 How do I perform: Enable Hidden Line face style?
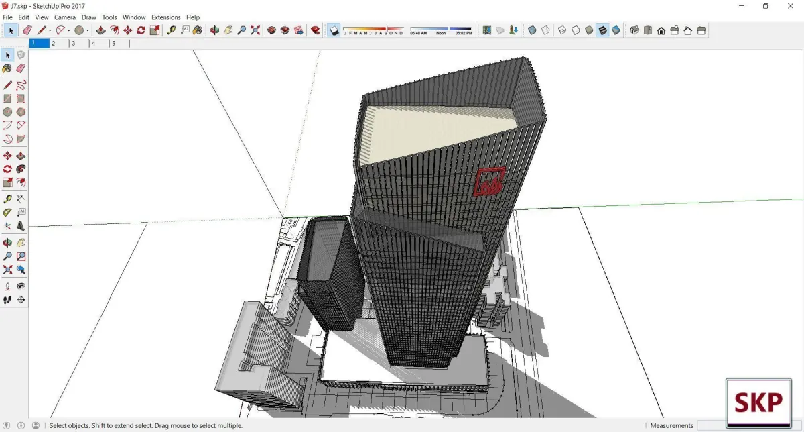pyautogui.click(x=576, y=30)
